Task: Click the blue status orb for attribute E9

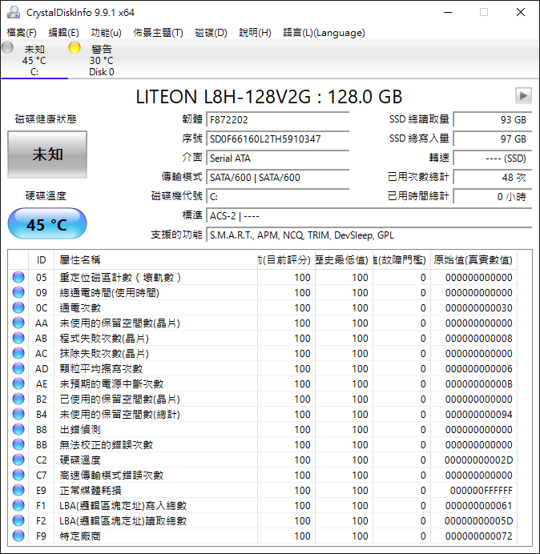Action: point(18,490)
